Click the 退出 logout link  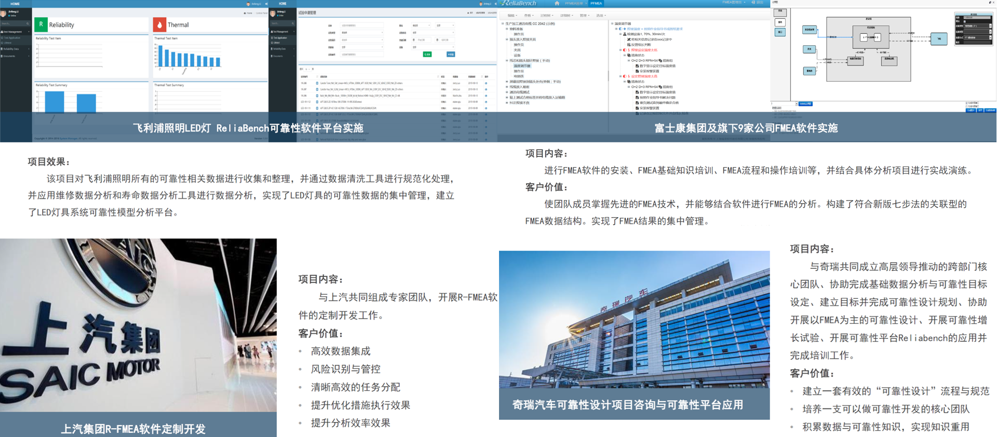tap(760, 3)
